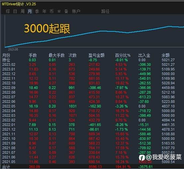184x169 pixels.
Task: Click the 盈亏金额 column header
Action: pos(96,55)
